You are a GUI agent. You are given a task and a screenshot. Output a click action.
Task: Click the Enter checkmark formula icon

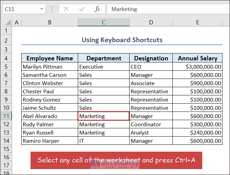(x=82, y=9)
